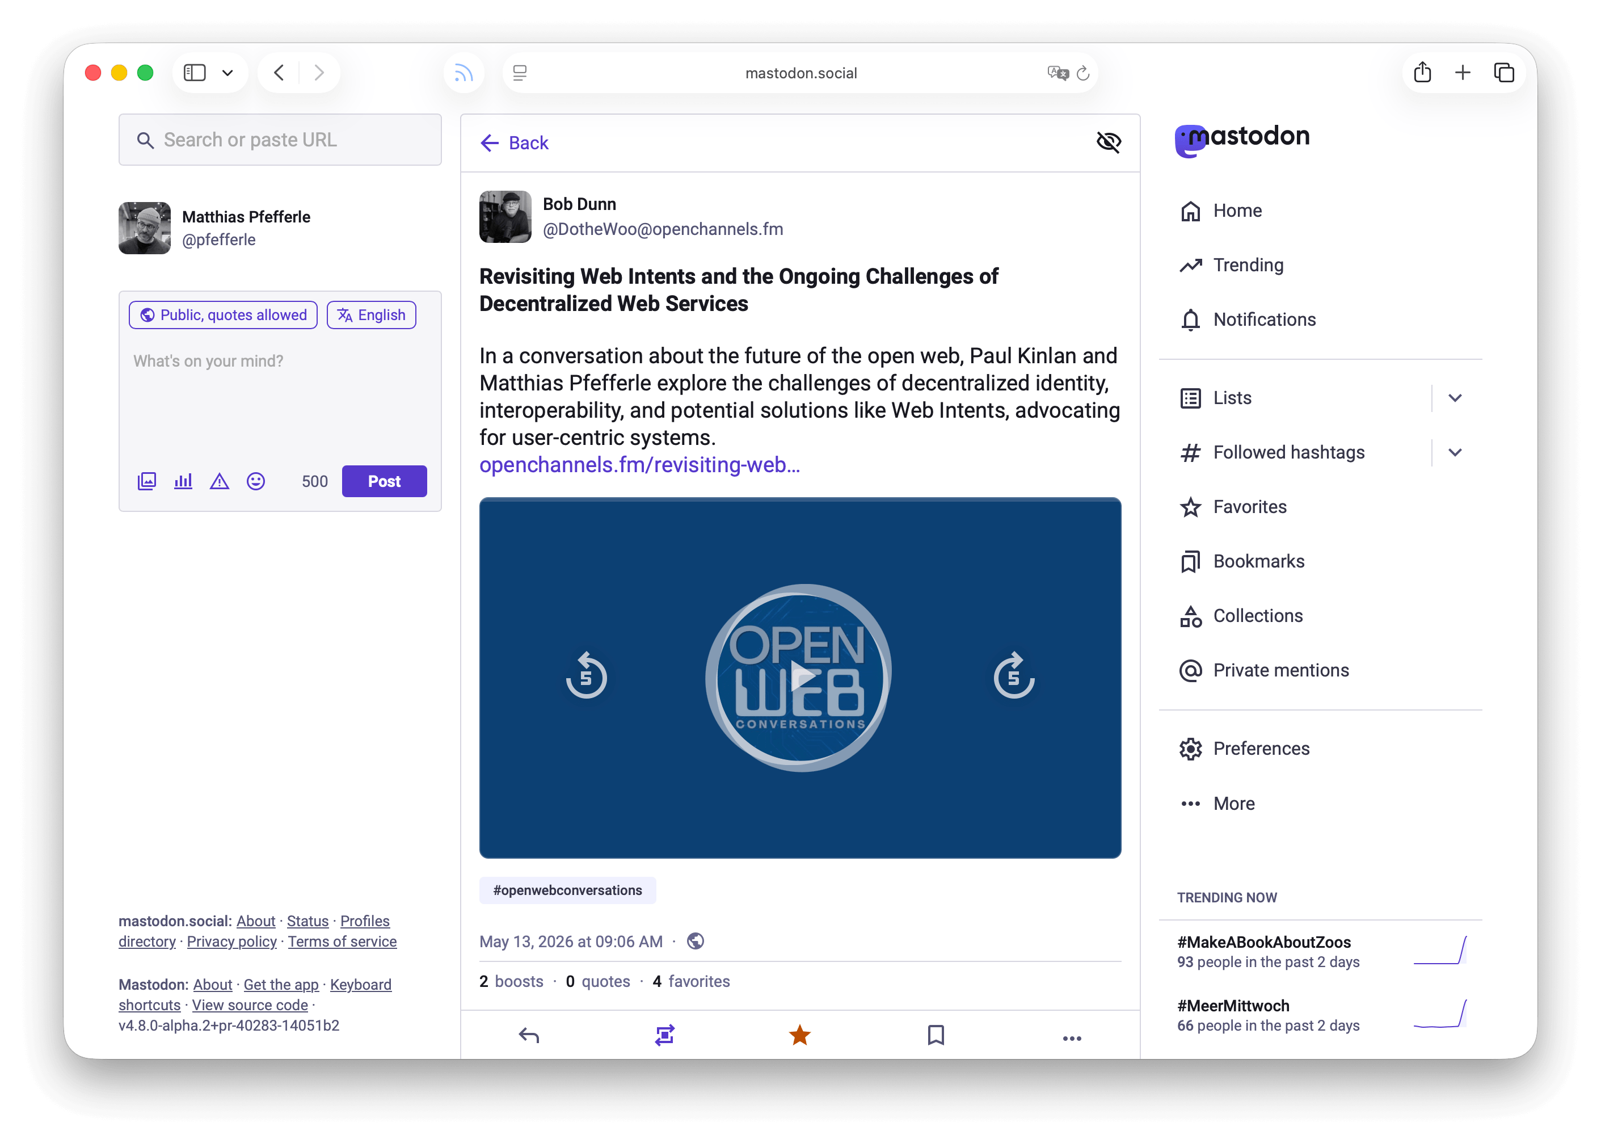Open a new tab with the plus icon
Screen dimensions: 1601x1143
(1463, 72)
